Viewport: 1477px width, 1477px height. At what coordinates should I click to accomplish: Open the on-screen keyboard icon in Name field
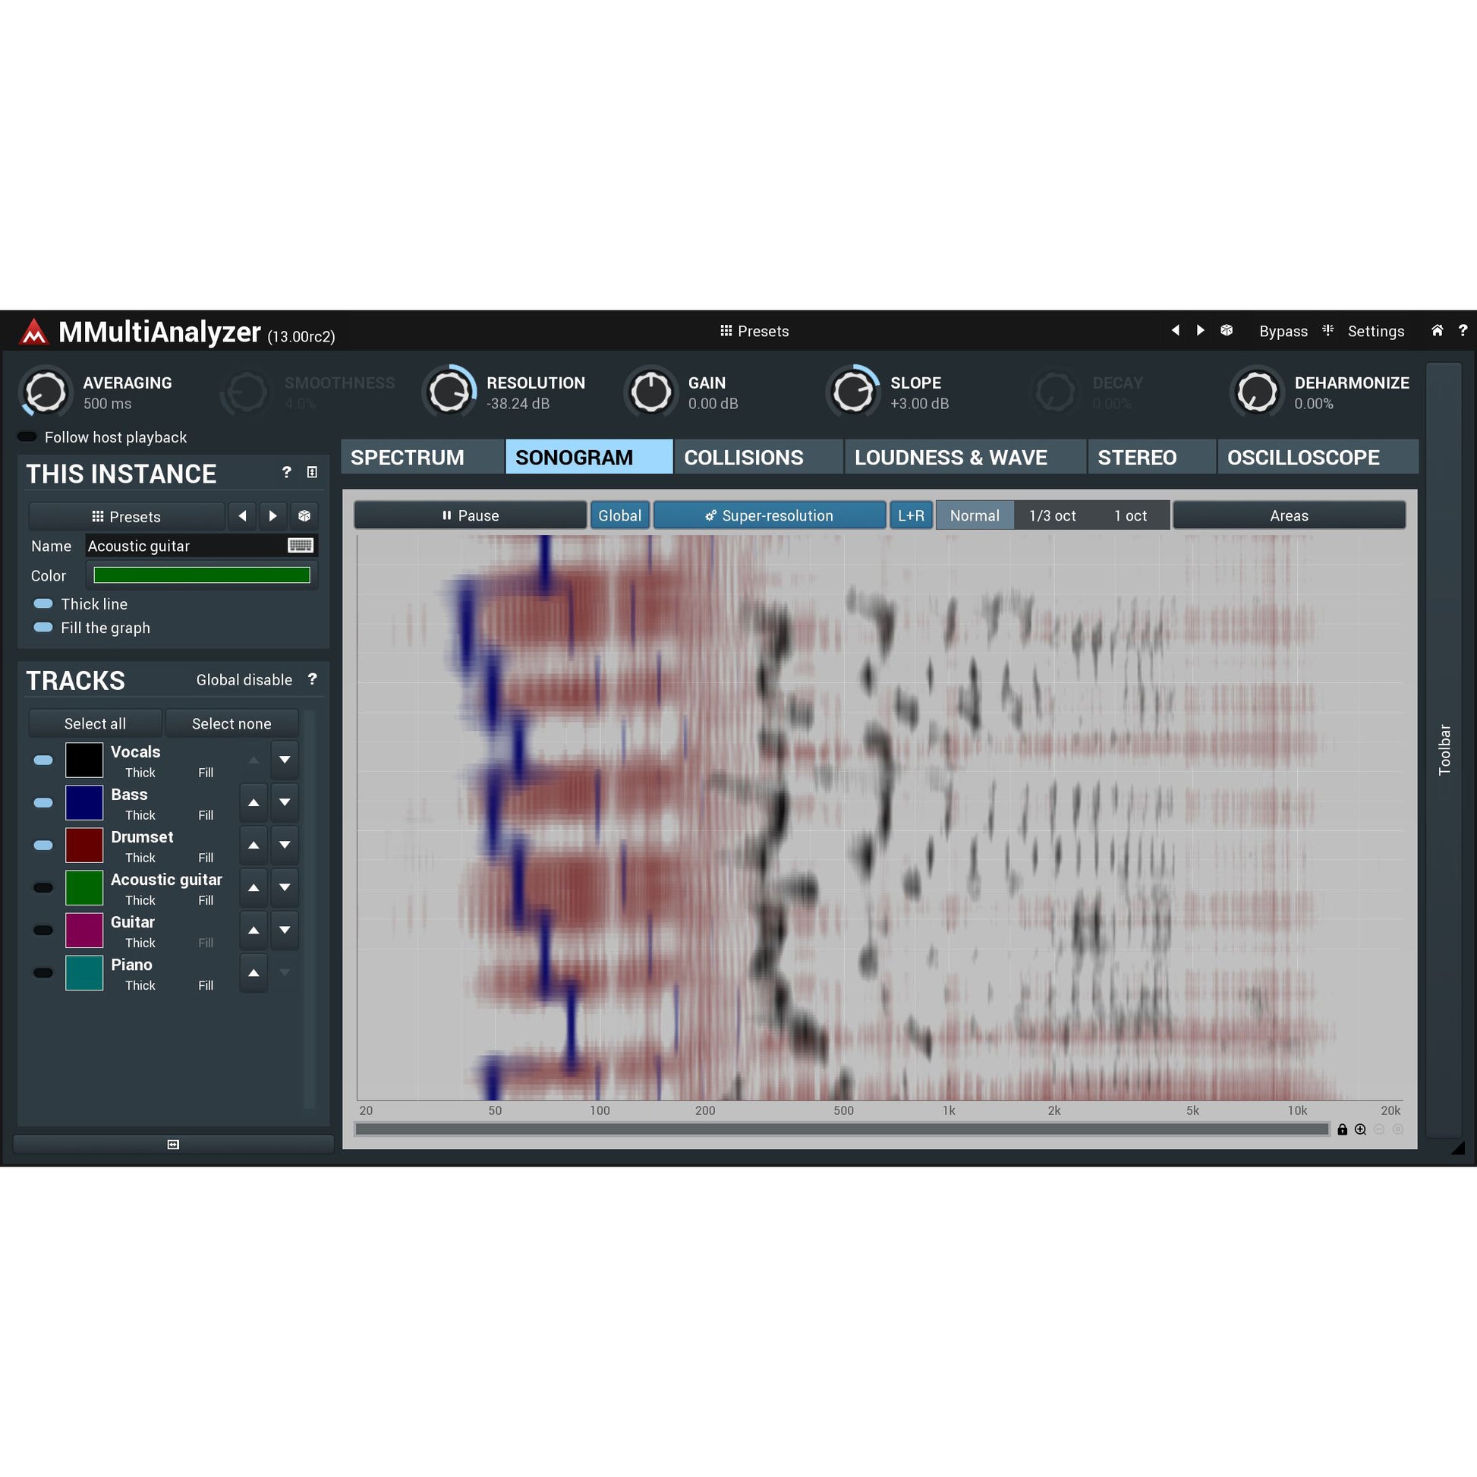(x=301, y=545)
